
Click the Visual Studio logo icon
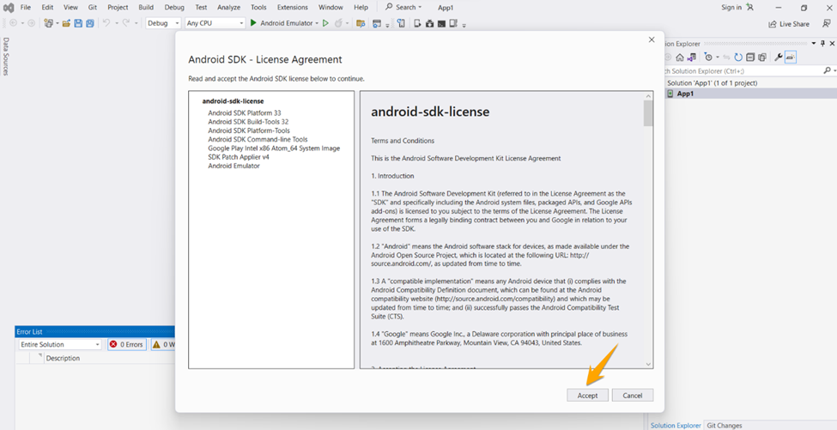click(9, 8)
